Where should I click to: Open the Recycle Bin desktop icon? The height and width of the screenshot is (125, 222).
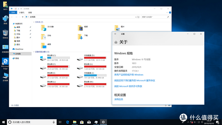click(5, 34)
